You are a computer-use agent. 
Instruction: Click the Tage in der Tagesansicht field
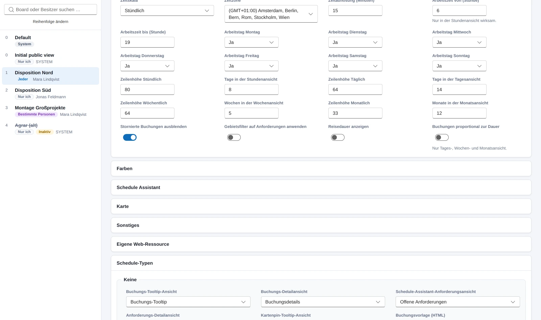pyautogui.click(x=459, y=89)
